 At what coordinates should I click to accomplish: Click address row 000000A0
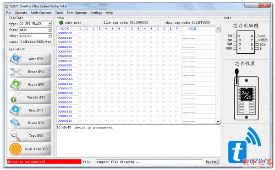point(65,79)
